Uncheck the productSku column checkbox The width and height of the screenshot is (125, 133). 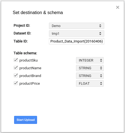[x=16, y=60]
